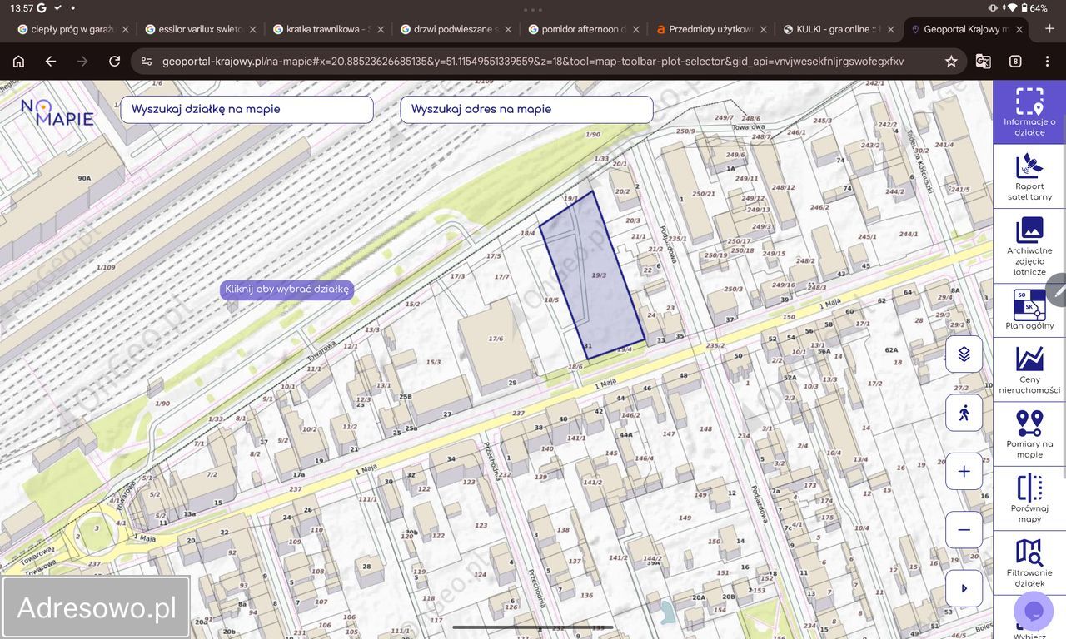Screen dimensions: 1066x639
Task: Activate the street view pedestrian icon
Action: (964, 413)
